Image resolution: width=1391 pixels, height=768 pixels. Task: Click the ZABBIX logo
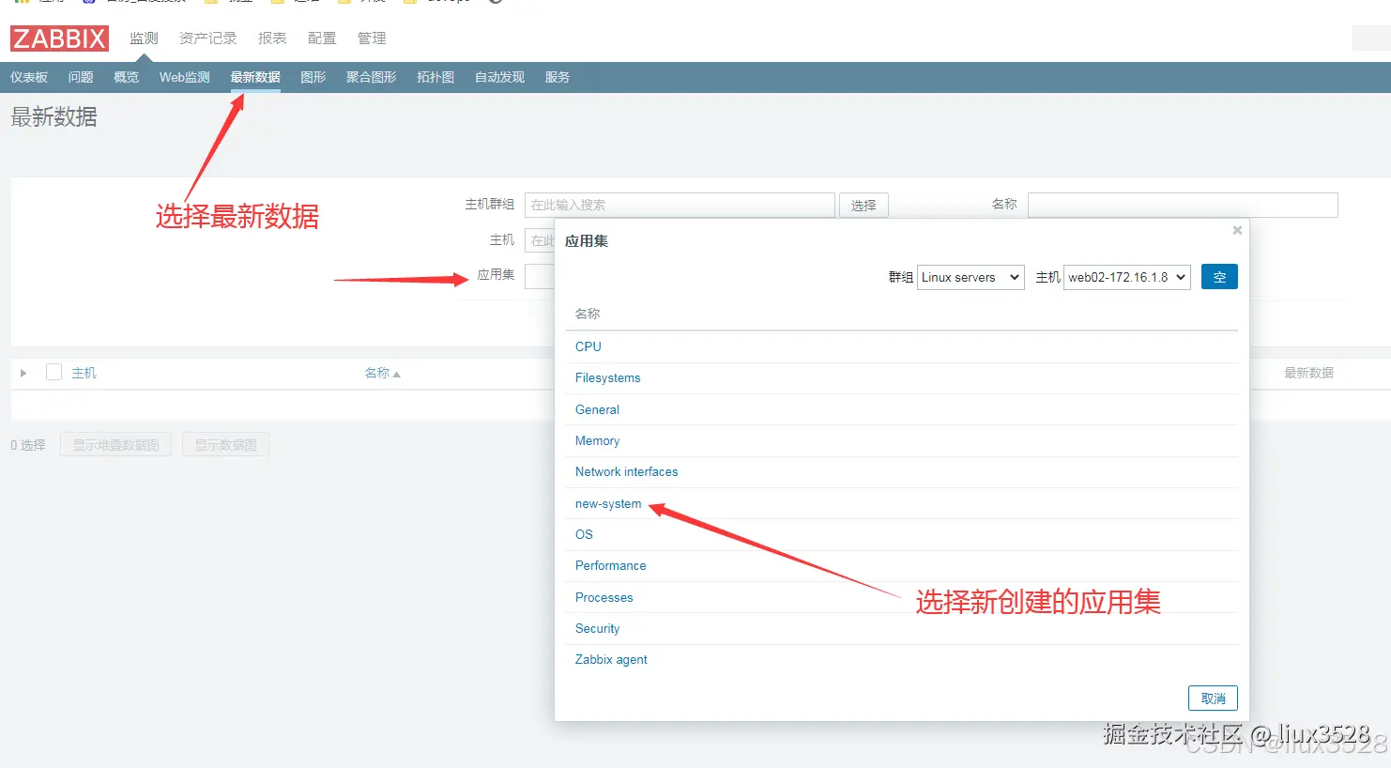59,38
